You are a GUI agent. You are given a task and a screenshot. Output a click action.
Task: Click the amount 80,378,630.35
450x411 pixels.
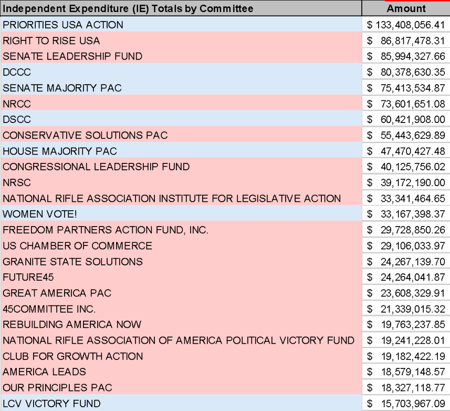click(x=406, y=72)
